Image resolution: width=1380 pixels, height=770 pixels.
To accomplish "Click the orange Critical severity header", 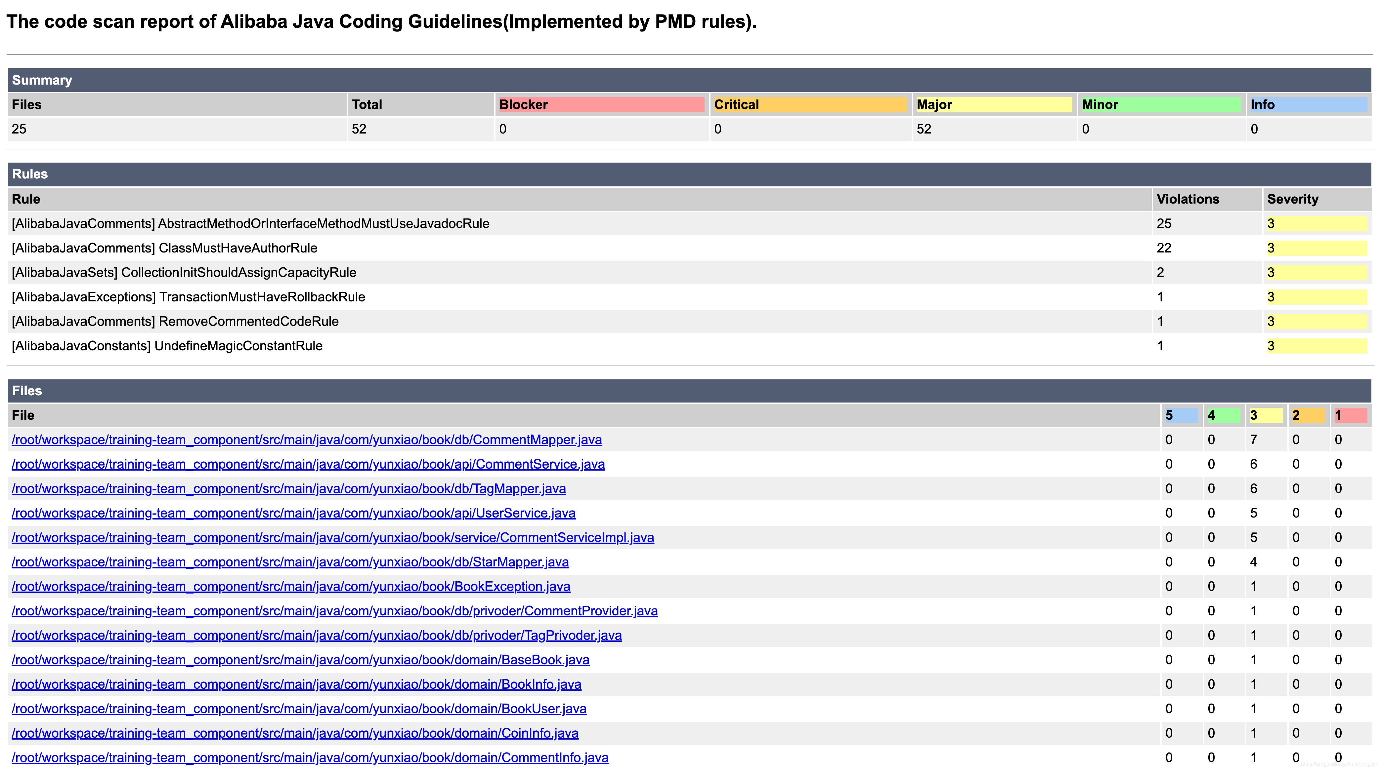I will [810, 105].
